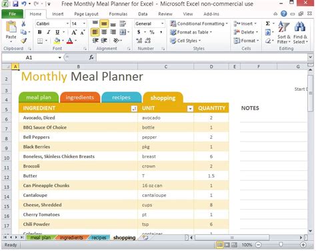The width and height of the screenshot is (316, 251).
Task: Click the Save icon in quick access toolbar
Action: [15, 4]
